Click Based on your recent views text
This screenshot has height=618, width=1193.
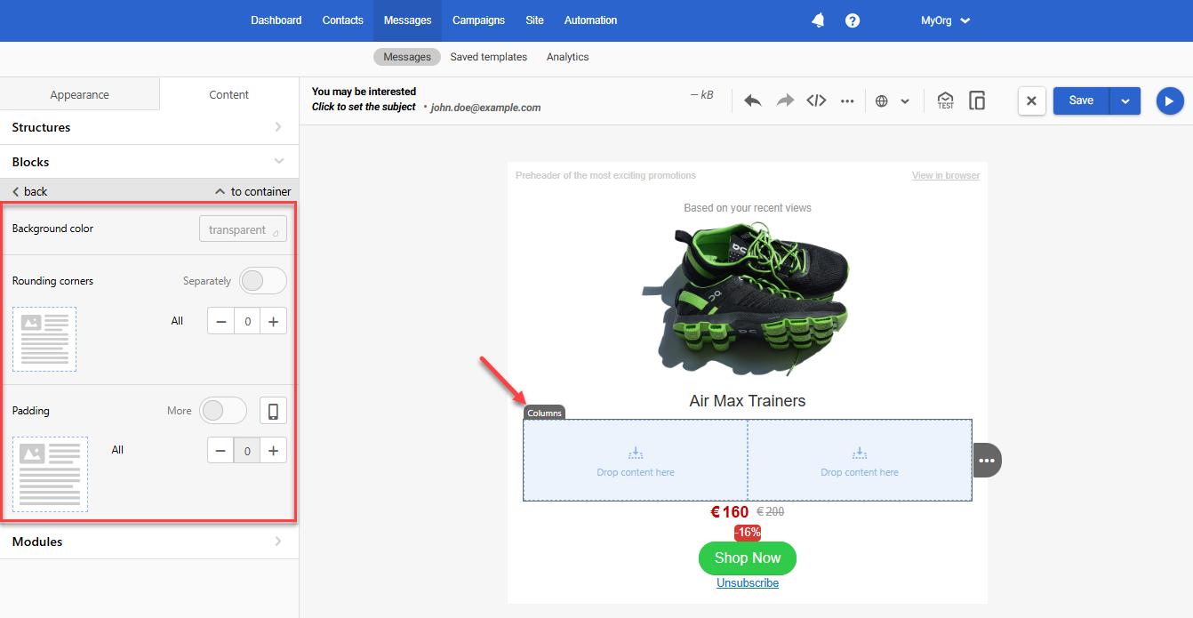(x=748, y=208)
